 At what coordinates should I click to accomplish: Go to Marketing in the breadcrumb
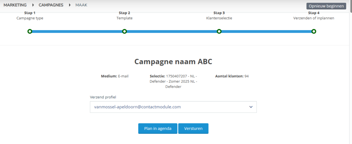15,5
